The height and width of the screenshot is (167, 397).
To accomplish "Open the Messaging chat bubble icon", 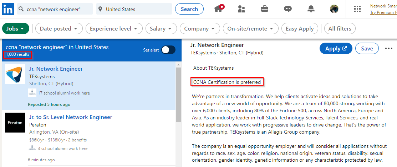I will pos(288,9).
